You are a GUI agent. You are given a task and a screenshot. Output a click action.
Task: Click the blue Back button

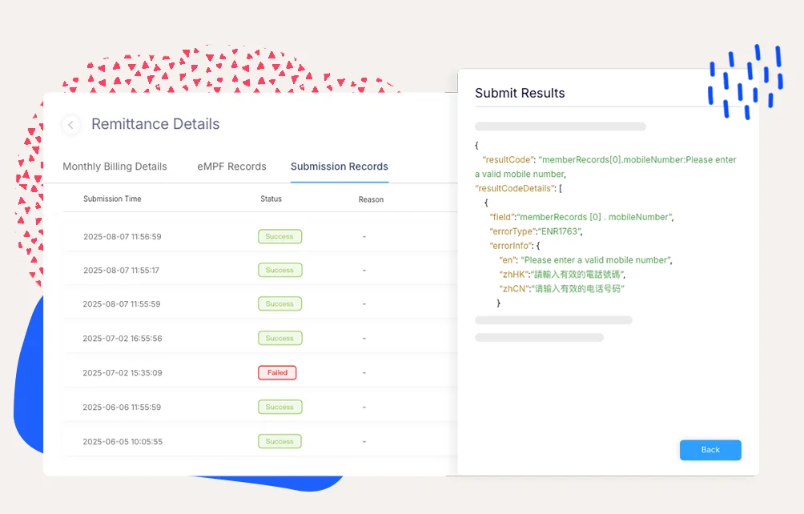point(710,450)
